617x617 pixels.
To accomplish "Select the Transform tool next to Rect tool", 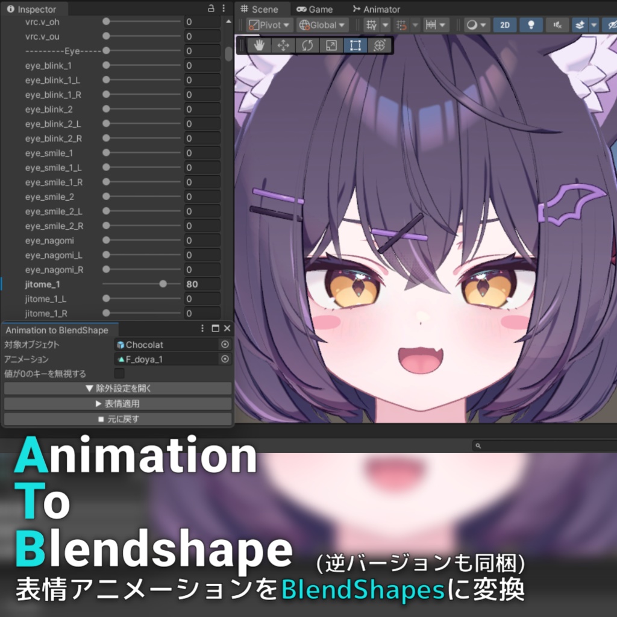I will tap(380, 44).
